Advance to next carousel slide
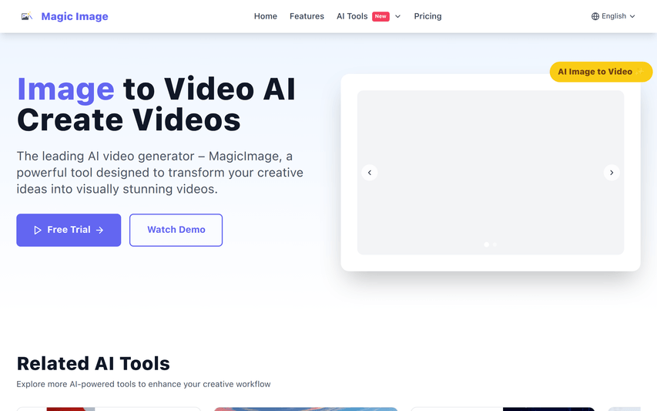657x411 pixels. [612, 173]
